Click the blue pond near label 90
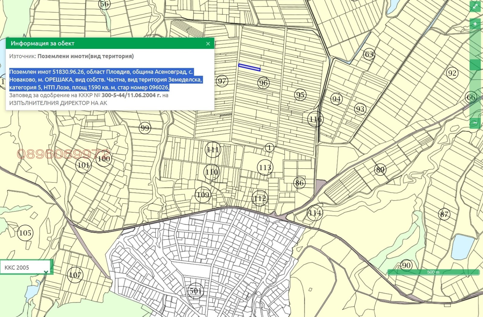Image resolution: width=483 pixels, height=317 pixels. tap(463, 247)
